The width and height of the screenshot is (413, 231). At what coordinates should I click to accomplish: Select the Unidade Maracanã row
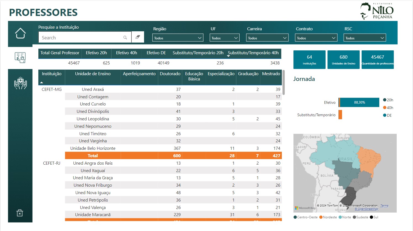(x=173, y=215)
